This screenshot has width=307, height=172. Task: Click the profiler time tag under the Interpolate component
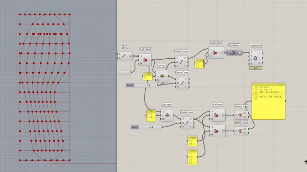pos(256,68)
